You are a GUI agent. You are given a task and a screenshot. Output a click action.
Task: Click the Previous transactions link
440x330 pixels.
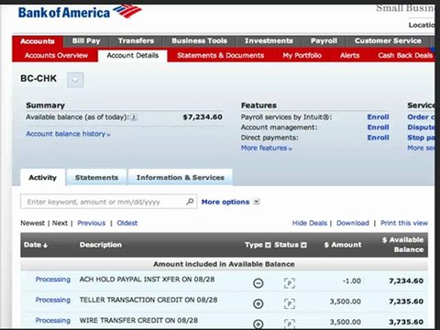click(x=92, y=223)
